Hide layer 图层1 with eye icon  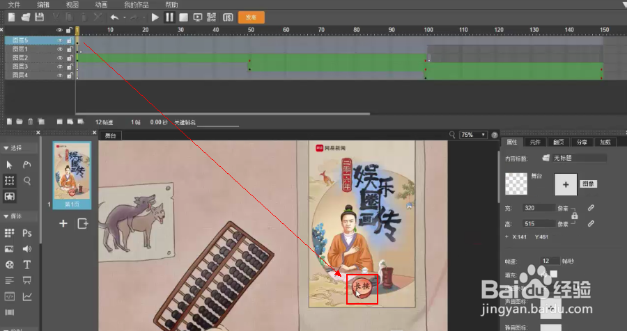point(60,49)
